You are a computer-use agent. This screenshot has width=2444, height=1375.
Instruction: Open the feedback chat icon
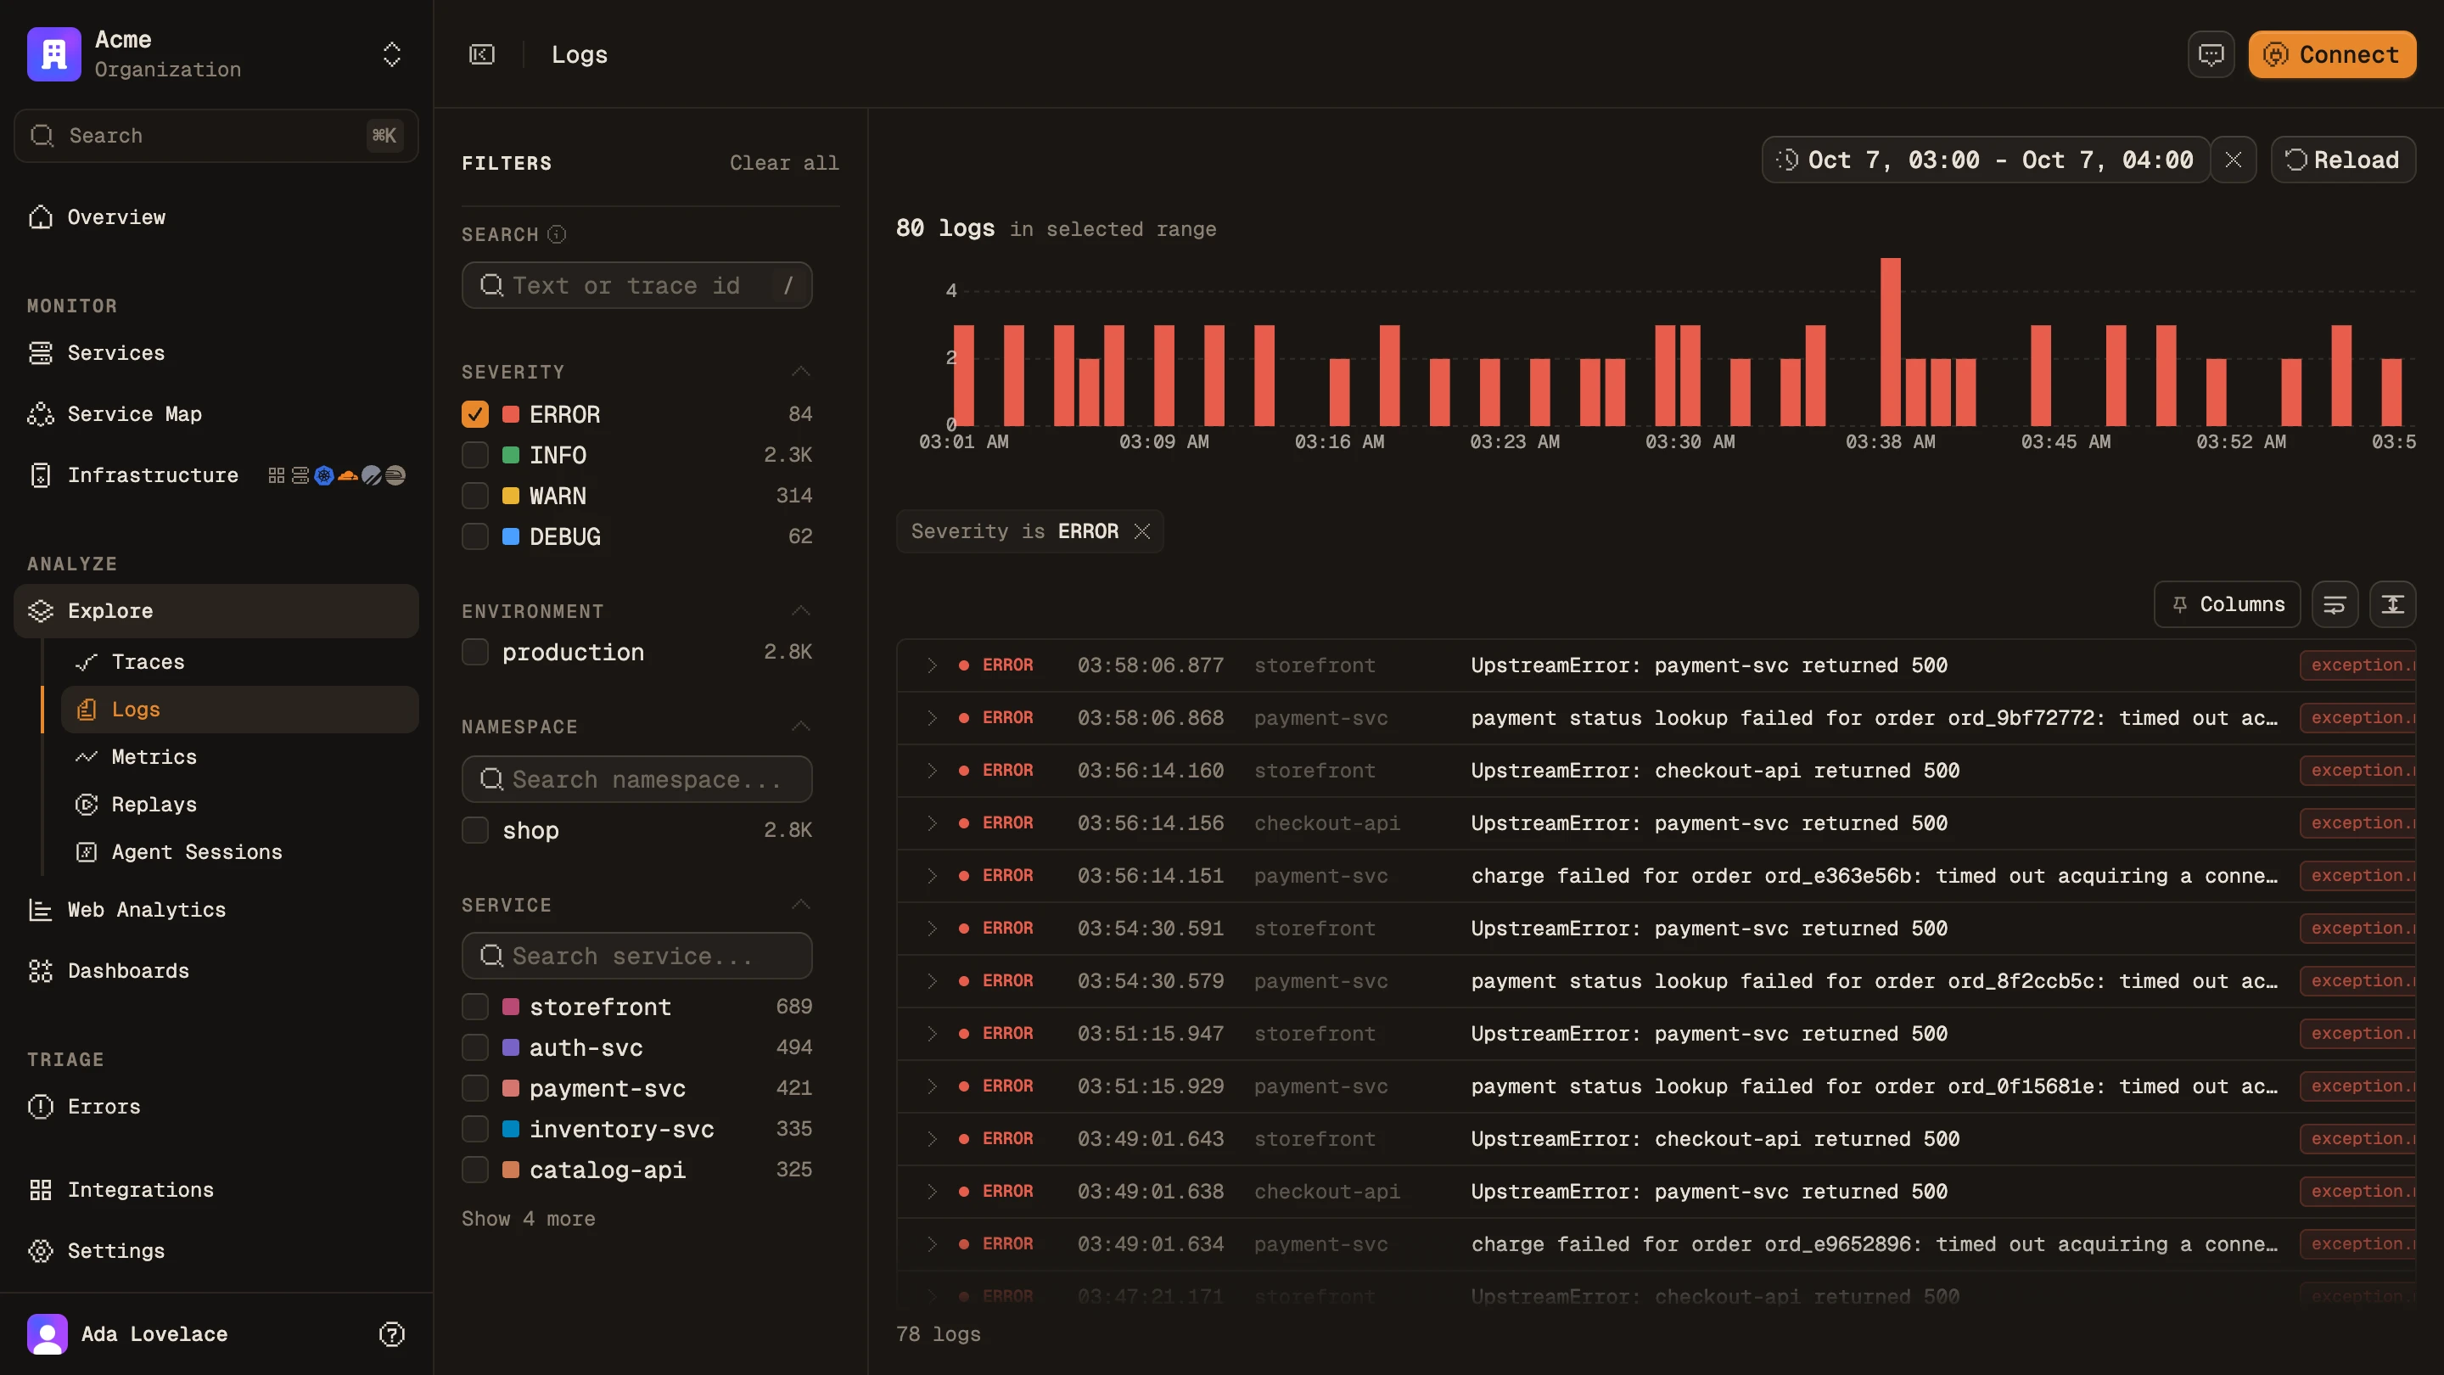(x=2211, y=54)
